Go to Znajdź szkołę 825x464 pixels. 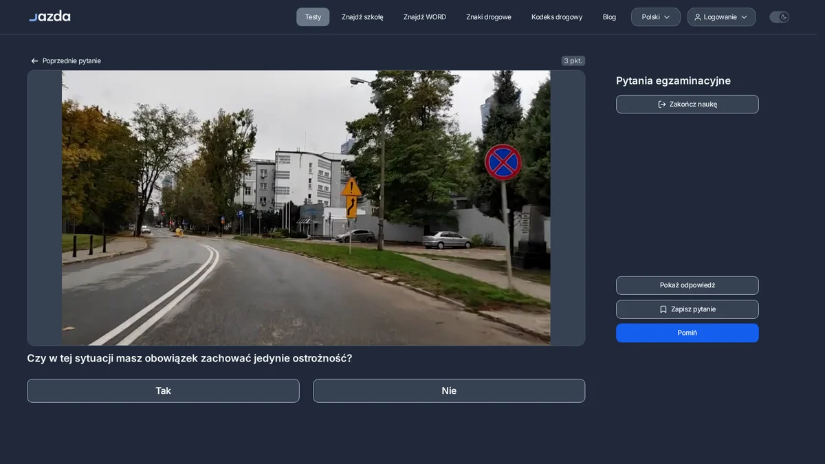coord(362,17)
